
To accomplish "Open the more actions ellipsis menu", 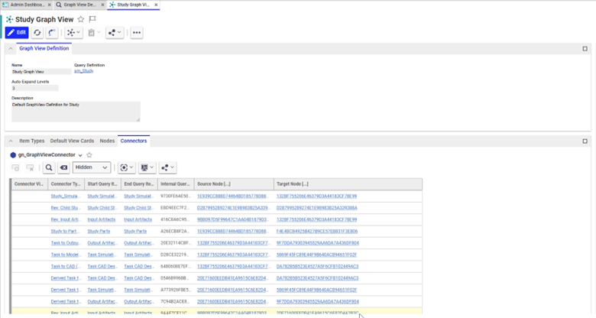I will [137, 33].
